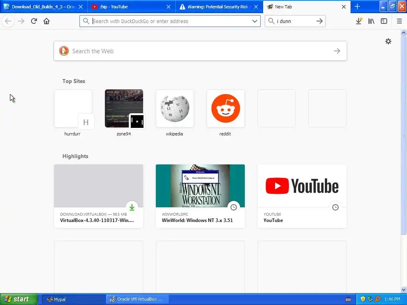
Task: Click the green download icon on VirtualBox card
Action: coord(132,207)
